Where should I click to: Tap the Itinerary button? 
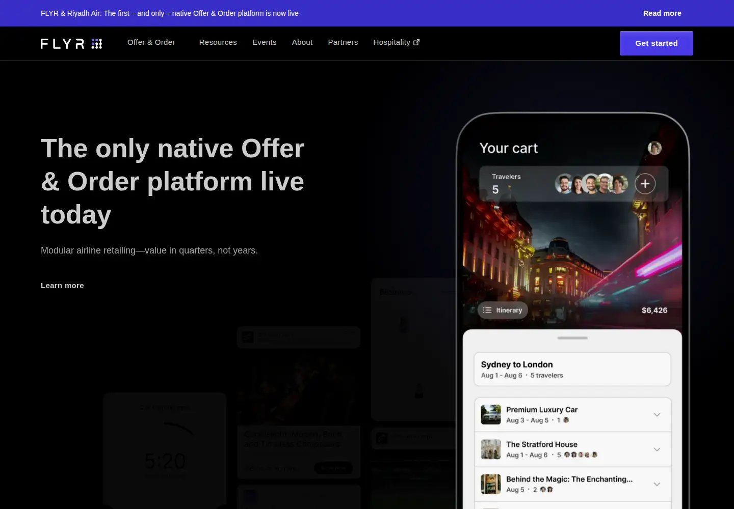point(503,310)
